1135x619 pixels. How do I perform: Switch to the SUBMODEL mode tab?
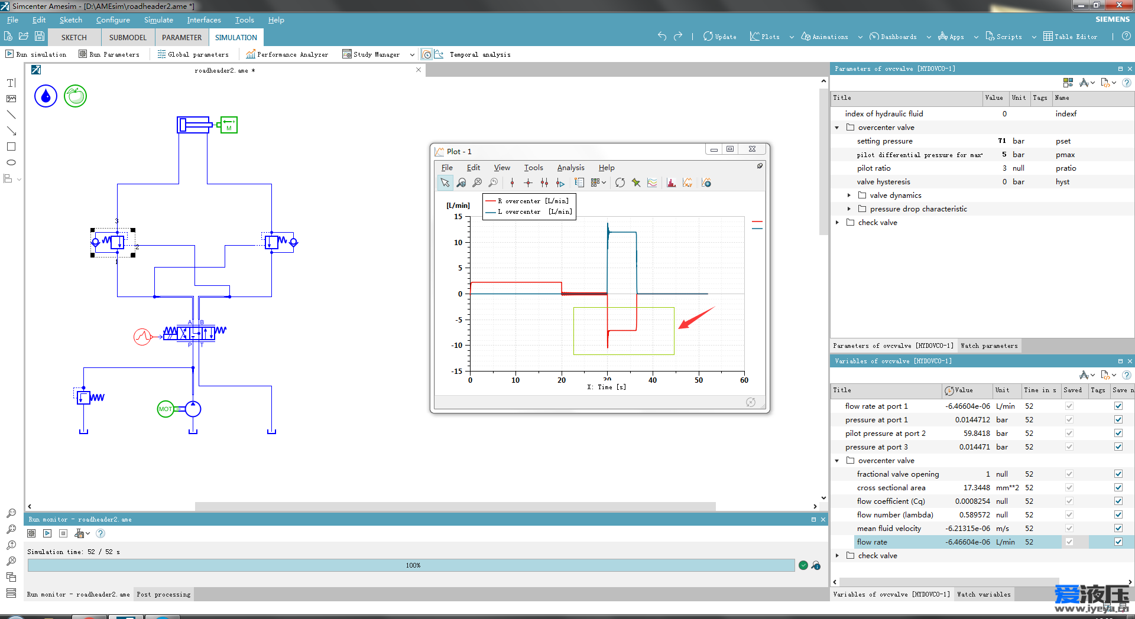(128, 37)
